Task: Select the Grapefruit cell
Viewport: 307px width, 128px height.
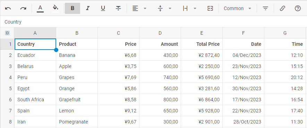Action: (77, 100)
